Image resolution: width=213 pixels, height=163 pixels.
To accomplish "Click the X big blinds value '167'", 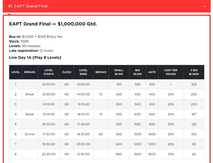I will pos(194,114).
